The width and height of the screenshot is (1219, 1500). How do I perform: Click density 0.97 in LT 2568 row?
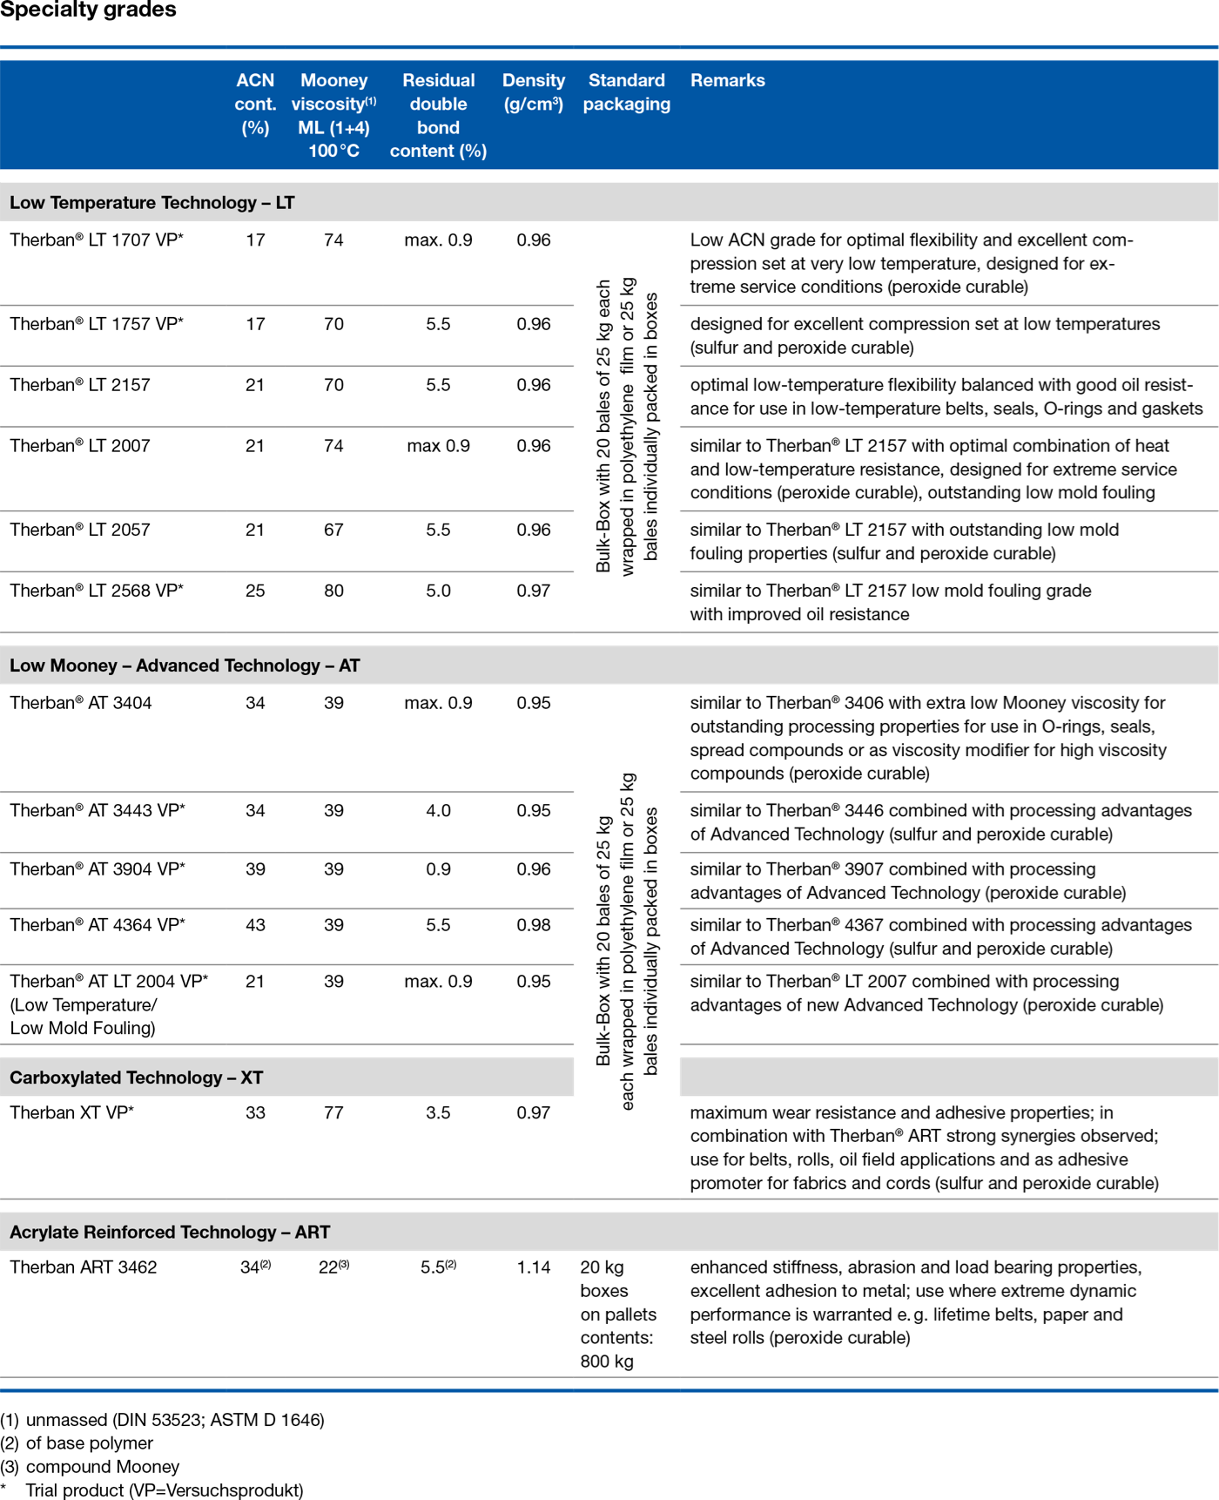pyautogui.click(x=534, y=591)
